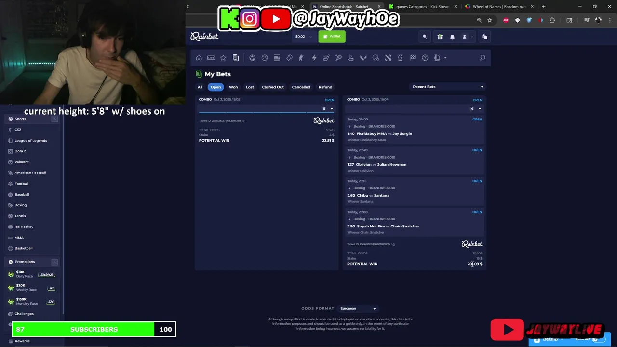The image size is (617, 347).
Task: Open the Rainbet home icon in sports toolbar
Action: (199, 58)
